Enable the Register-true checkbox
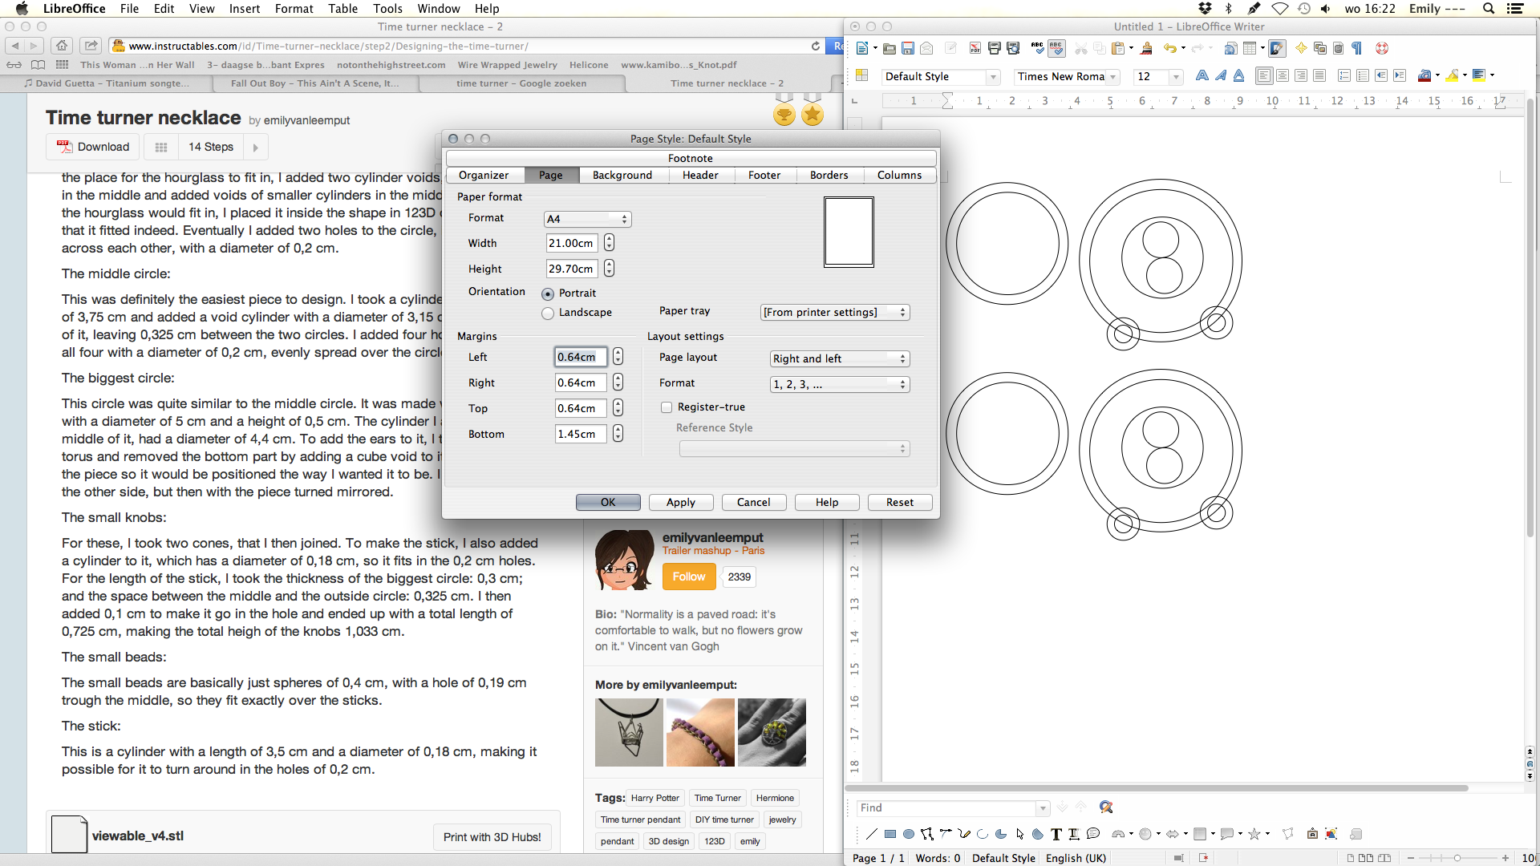Screen dimensions: 1540x866 665,407
